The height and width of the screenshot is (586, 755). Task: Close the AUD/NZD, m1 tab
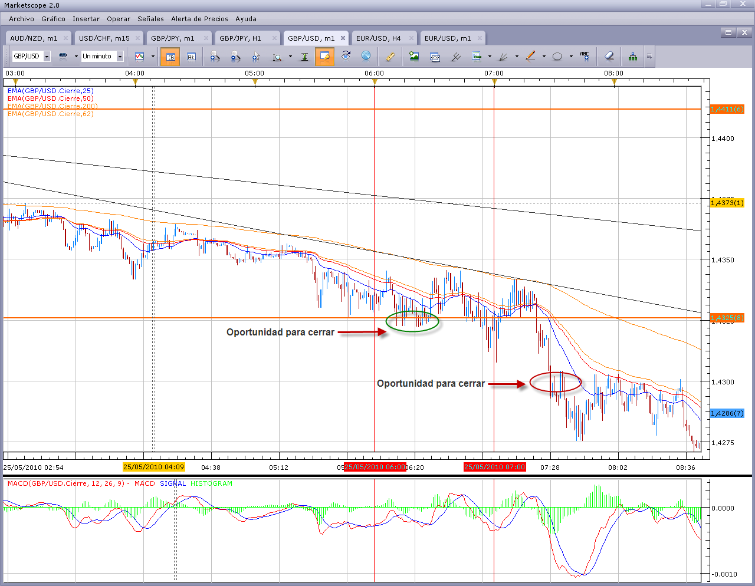pos(65,38)
